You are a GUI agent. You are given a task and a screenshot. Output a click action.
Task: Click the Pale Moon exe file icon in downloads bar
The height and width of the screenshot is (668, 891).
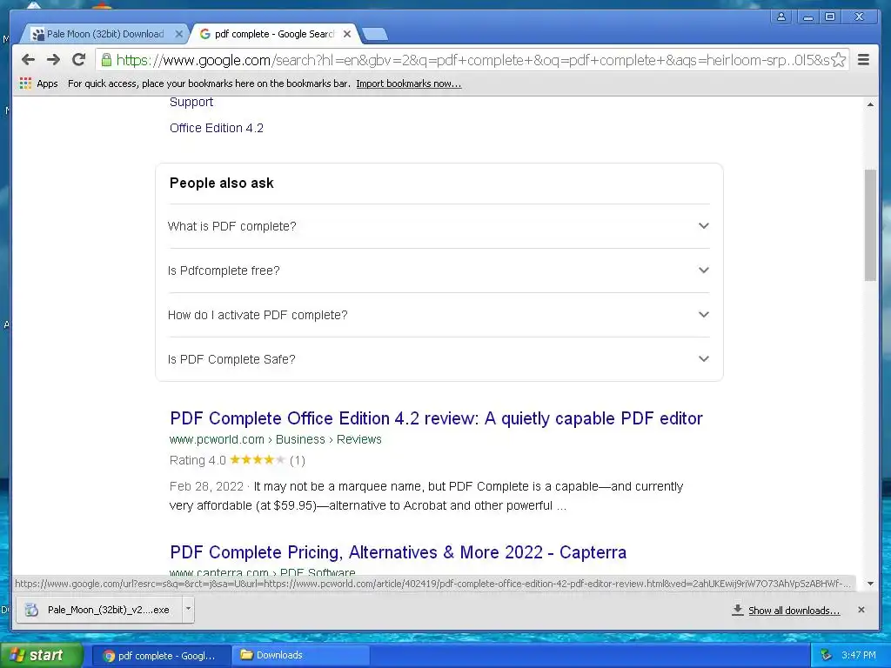coord(32,610)
